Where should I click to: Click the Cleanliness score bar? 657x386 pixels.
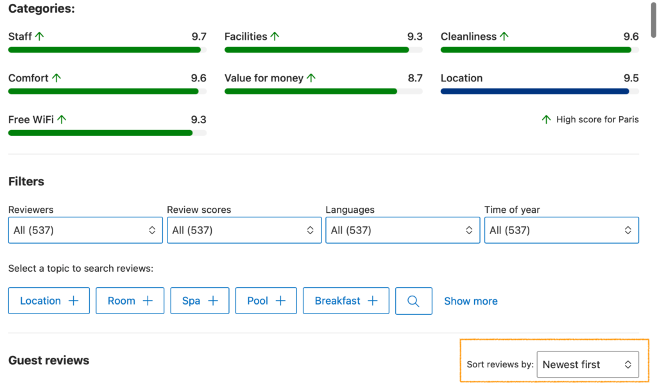click(540, 50)
